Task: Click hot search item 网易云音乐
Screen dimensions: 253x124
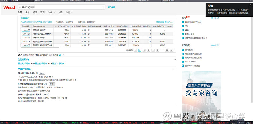Action: click(190, 34)
